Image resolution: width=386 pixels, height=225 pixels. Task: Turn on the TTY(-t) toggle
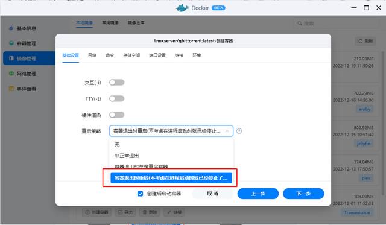coord(116,99)
